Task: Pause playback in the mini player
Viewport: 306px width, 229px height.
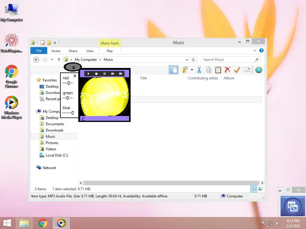Action: (104, 74)
